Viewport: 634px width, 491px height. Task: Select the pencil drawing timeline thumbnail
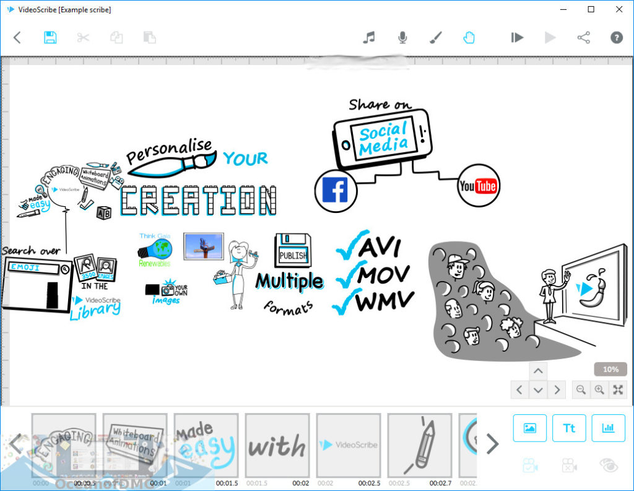(420, 446)
